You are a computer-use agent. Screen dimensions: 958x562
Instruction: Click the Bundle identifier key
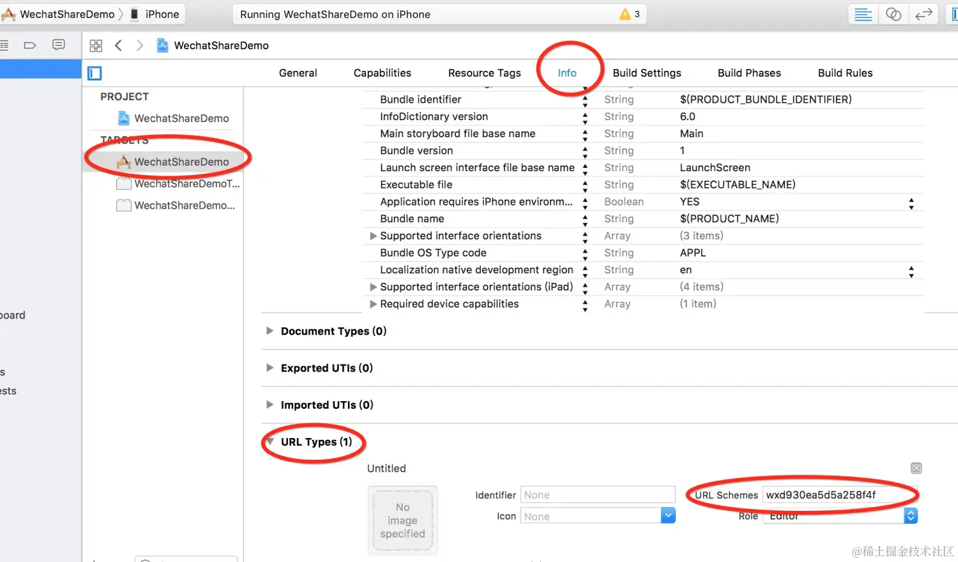(x=420, y=100)
